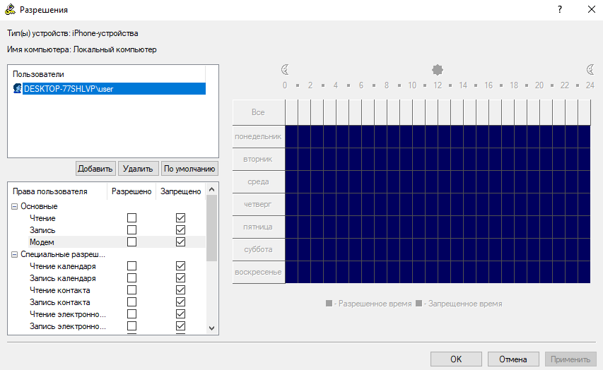Select the воскресенье row header

click(259, 272)
